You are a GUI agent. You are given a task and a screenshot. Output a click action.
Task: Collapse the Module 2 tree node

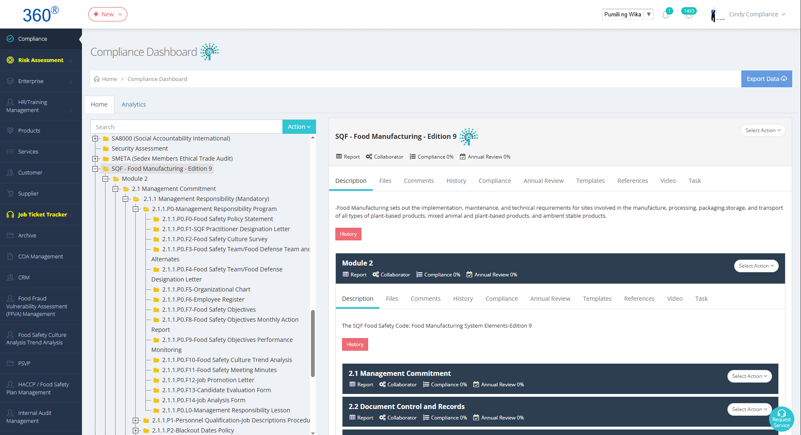(x=105, y=179)
